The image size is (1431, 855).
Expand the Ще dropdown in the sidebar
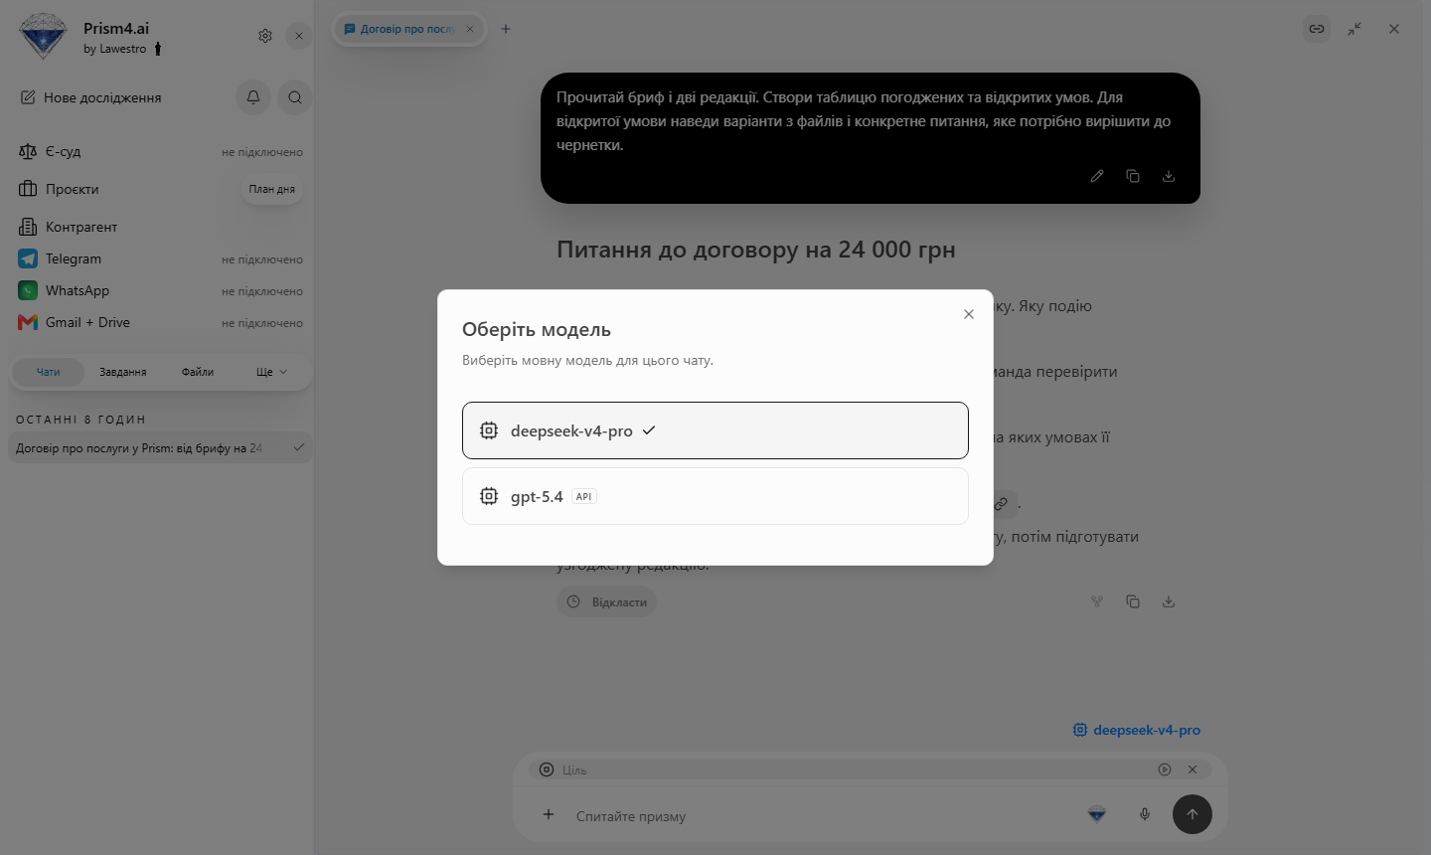271,372
